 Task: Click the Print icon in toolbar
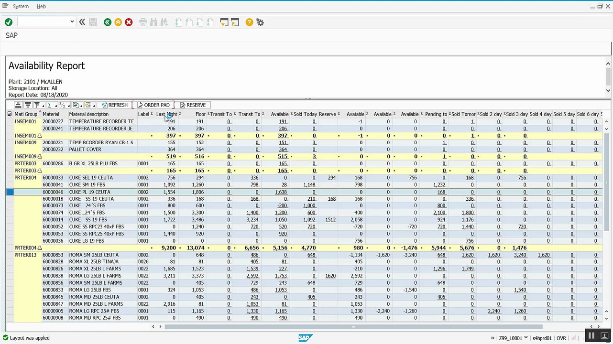click(142, 22)
